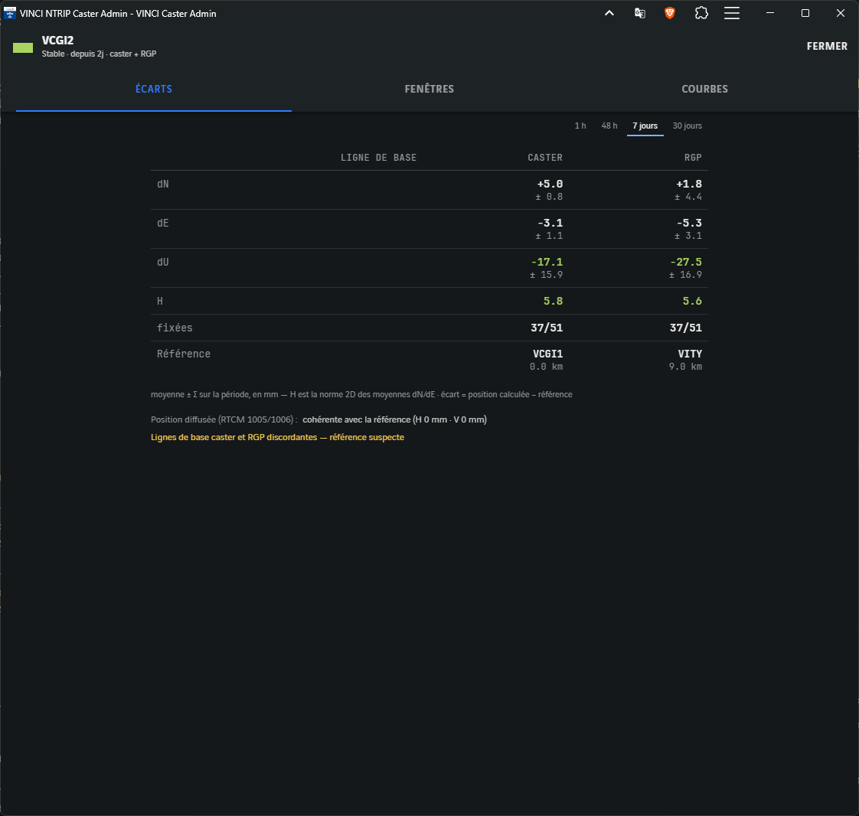859x816 pixels.
Task: Click the caster H value 5.8
Action: coord(554,301)
